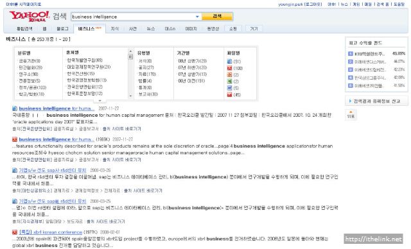The width and height of the screenshot is (411, 249).
Task: Filter by the green Excel icon (2)
Action: pos(229,82)
